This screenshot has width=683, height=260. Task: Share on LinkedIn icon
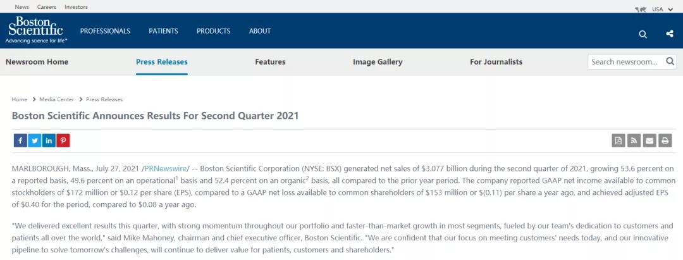click(49, 140)
